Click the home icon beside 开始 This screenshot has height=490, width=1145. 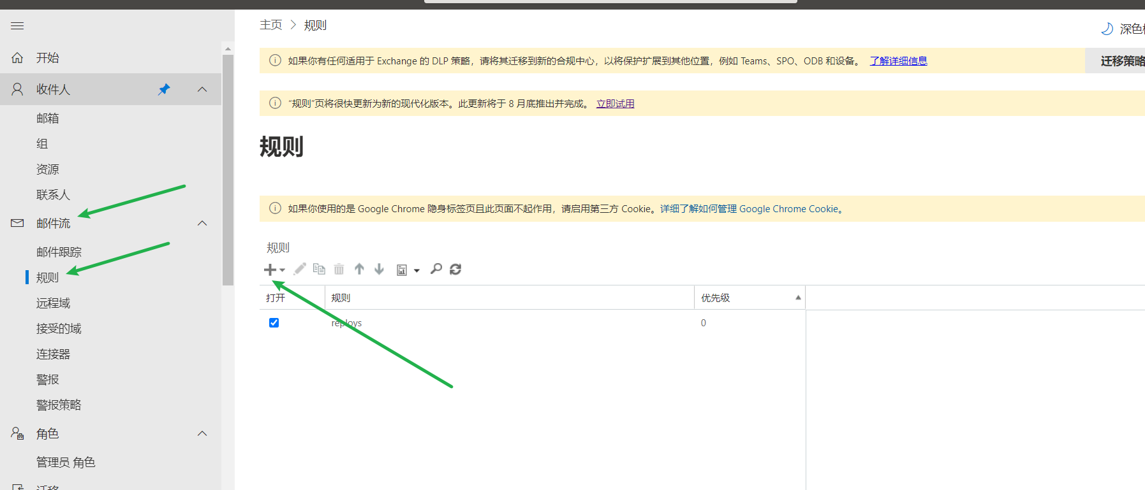click(17, 58)
